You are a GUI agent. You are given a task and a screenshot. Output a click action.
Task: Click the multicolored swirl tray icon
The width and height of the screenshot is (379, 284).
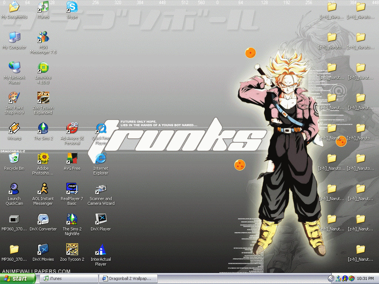pos(352,279)
